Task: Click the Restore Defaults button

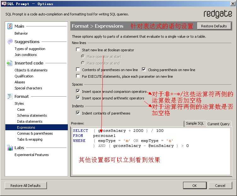Action: click(214, 26)
